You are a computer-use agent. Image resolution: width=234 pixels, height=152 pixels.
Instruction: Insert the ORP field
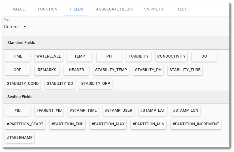point(18,70)
